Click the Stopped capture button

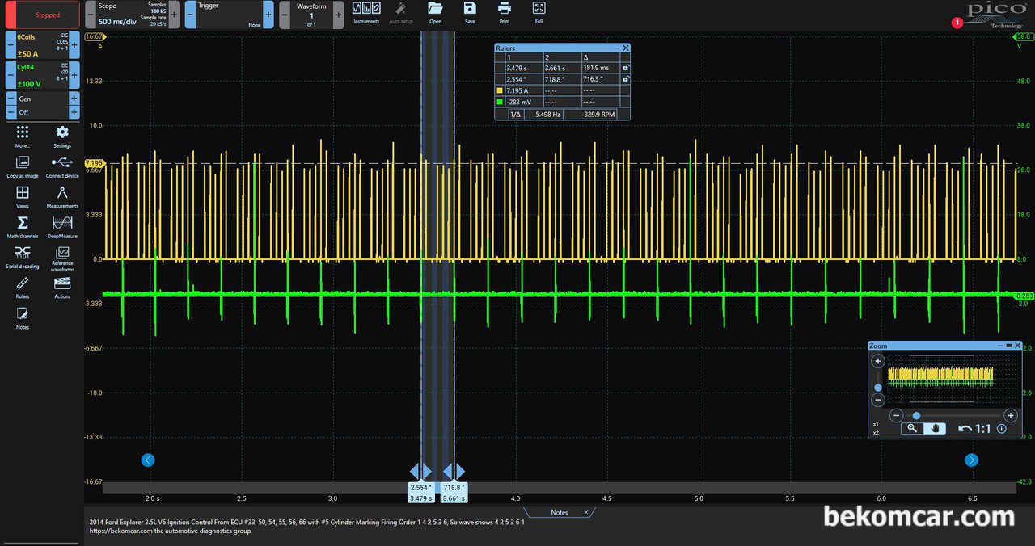tap(42, 15)
